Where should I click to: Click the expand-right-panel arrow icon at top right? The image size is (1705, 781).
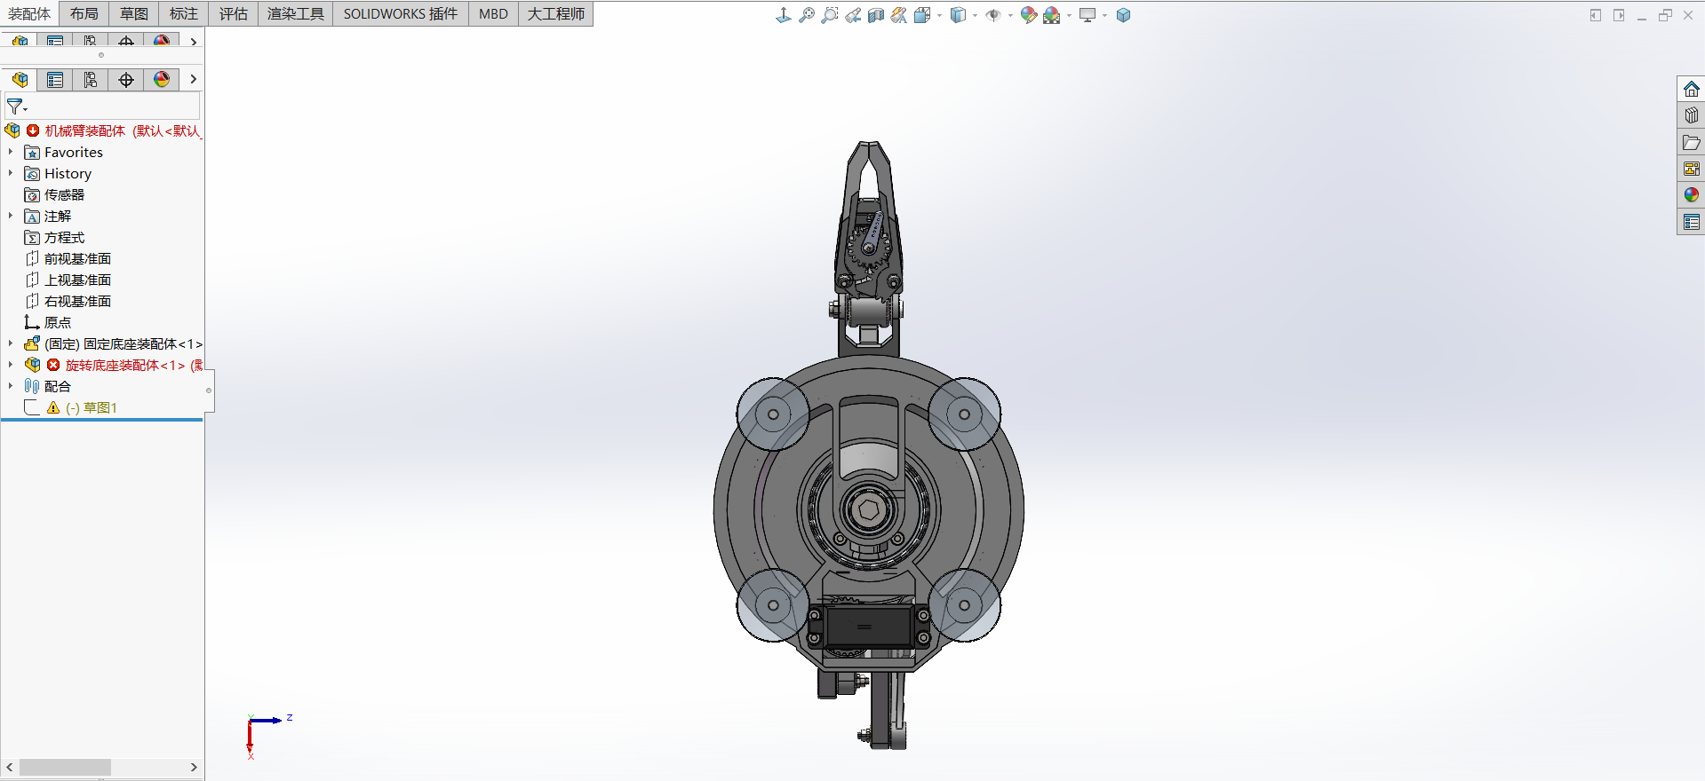point(1619,15)
